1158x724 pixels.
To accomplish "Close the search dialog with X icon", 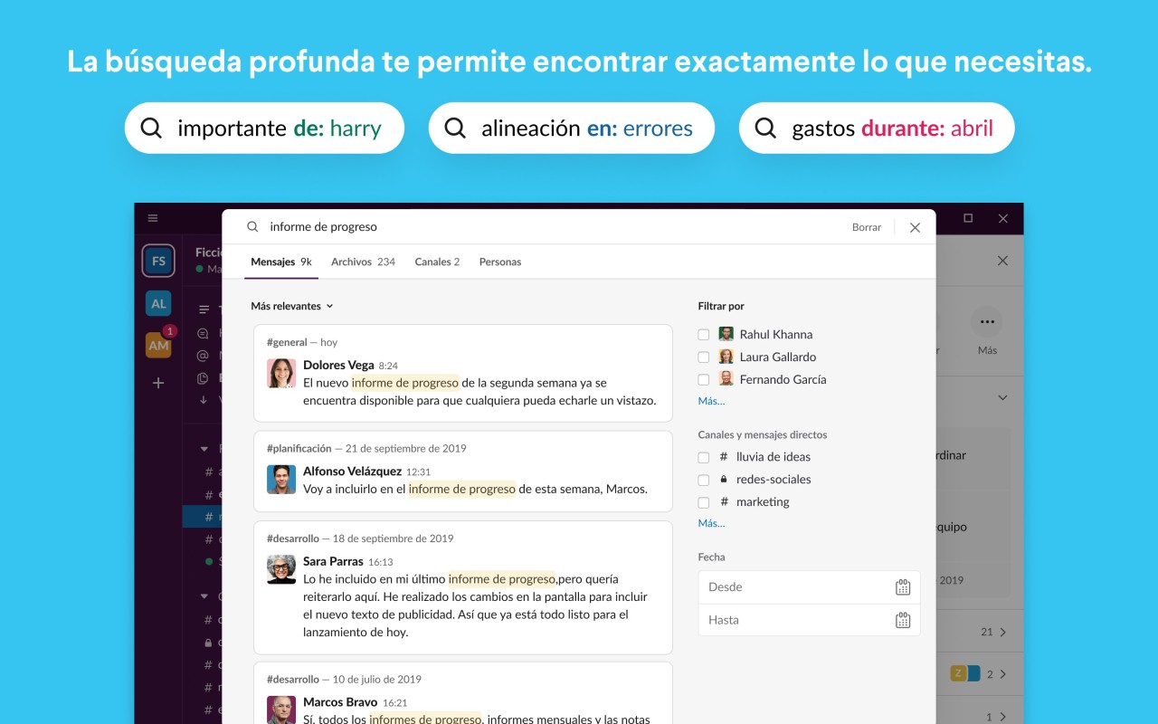I will point(915,227).
